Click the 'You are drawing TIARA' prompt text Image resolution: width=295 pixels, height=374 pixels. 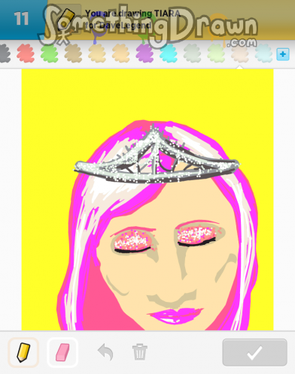[x=132, y=14]
